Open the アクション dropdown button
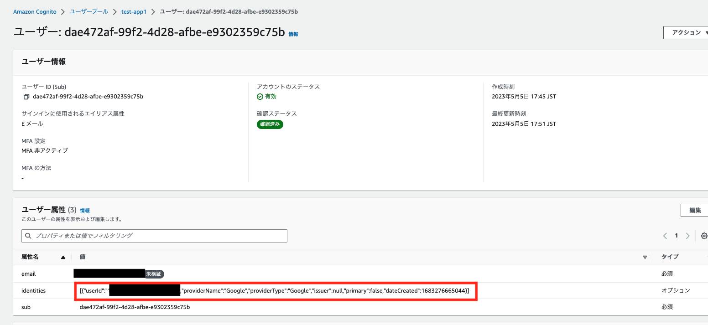708x325 pixels. click(686, 32)
